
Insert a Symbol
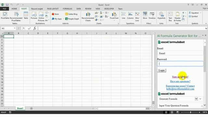click(x=193, y=16)
